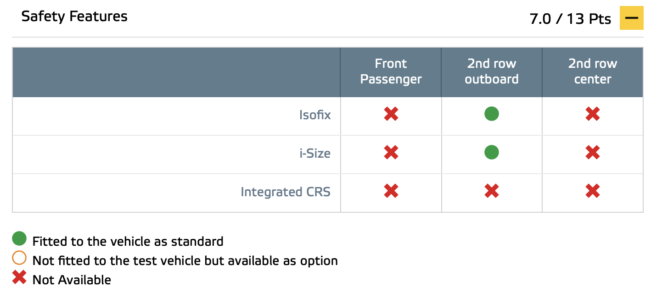651x298 pixels.
Task: Click the Isofix 2nd row center red cross
Action: 592,114
